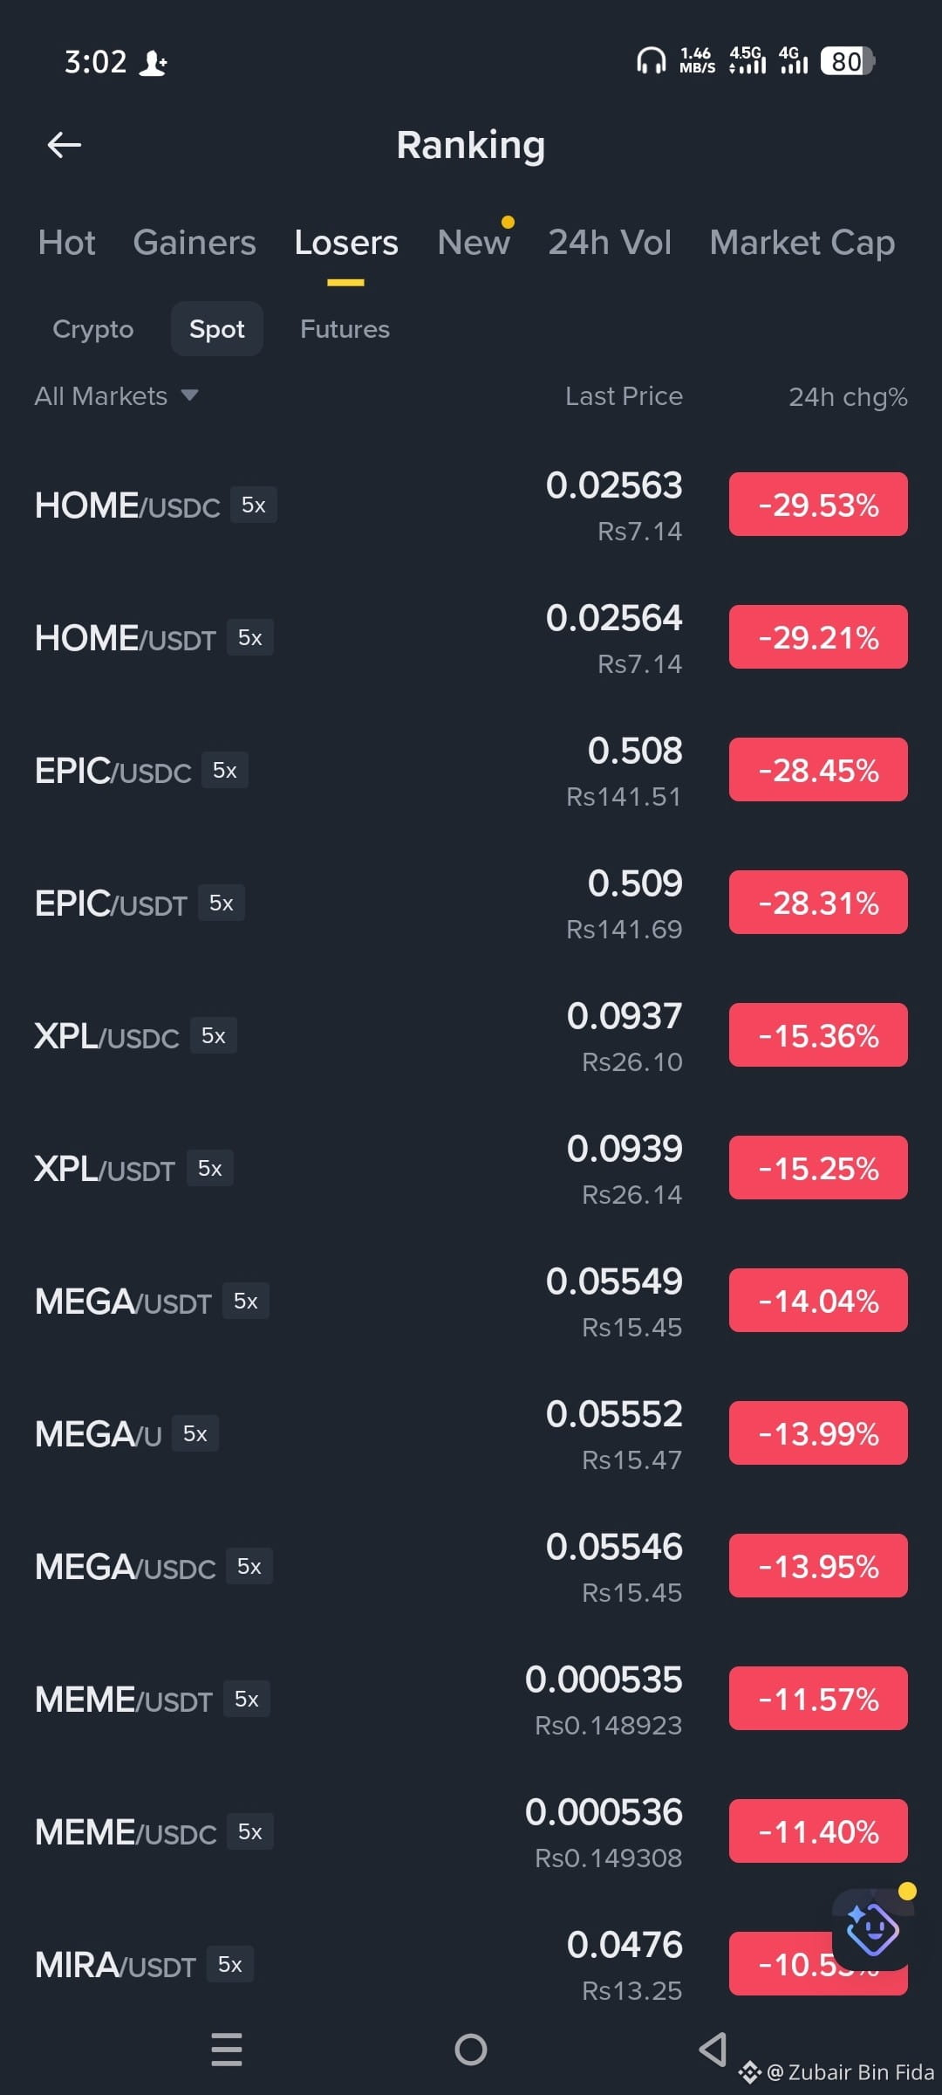Tap the Android back triangle icon
The image size is (942, 2095).
(713, 2049)
